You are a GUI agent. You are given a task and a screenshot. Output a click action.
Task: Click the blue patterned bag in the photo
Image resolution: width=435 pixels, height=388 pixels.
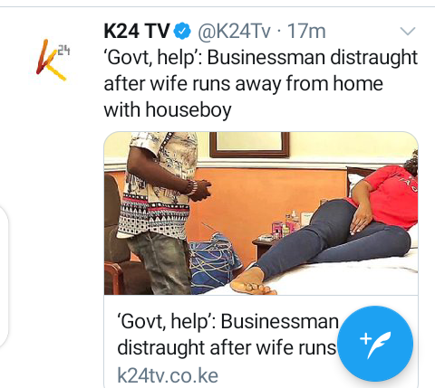pos(213,262)
